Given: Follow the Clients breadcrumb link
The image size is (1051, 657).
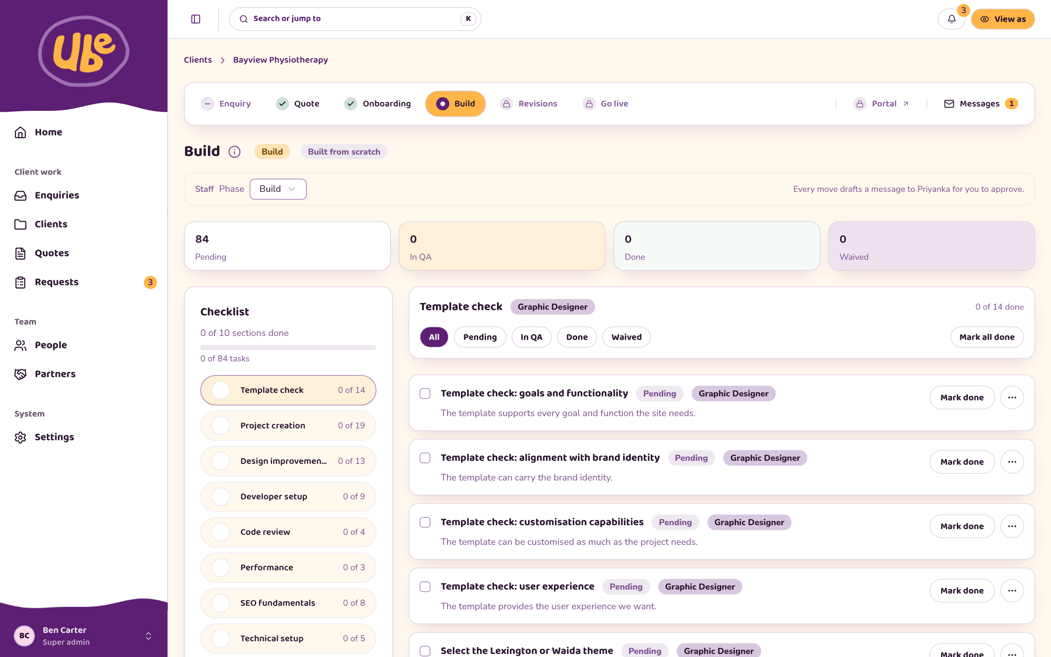Looking at the screenshot, I should pyautogui.click(x=198, y=60).
